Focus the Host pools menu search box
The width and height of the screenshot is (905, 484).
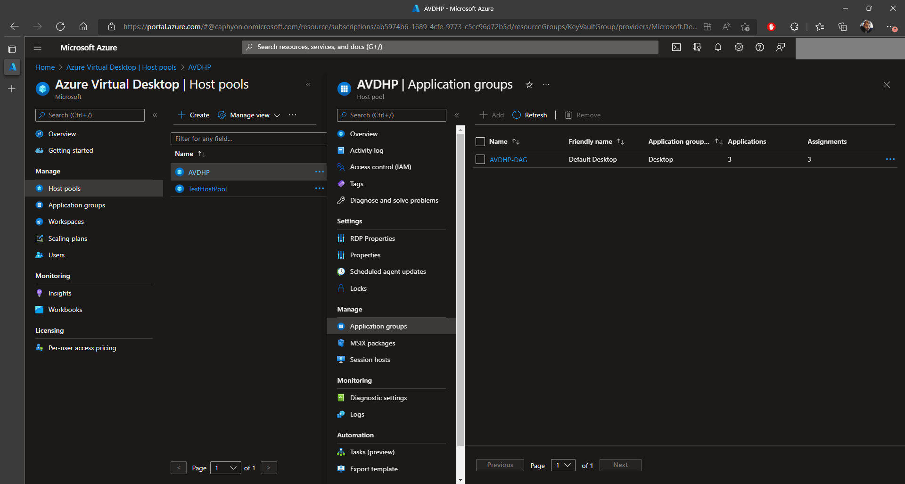(x=90, y=115)
